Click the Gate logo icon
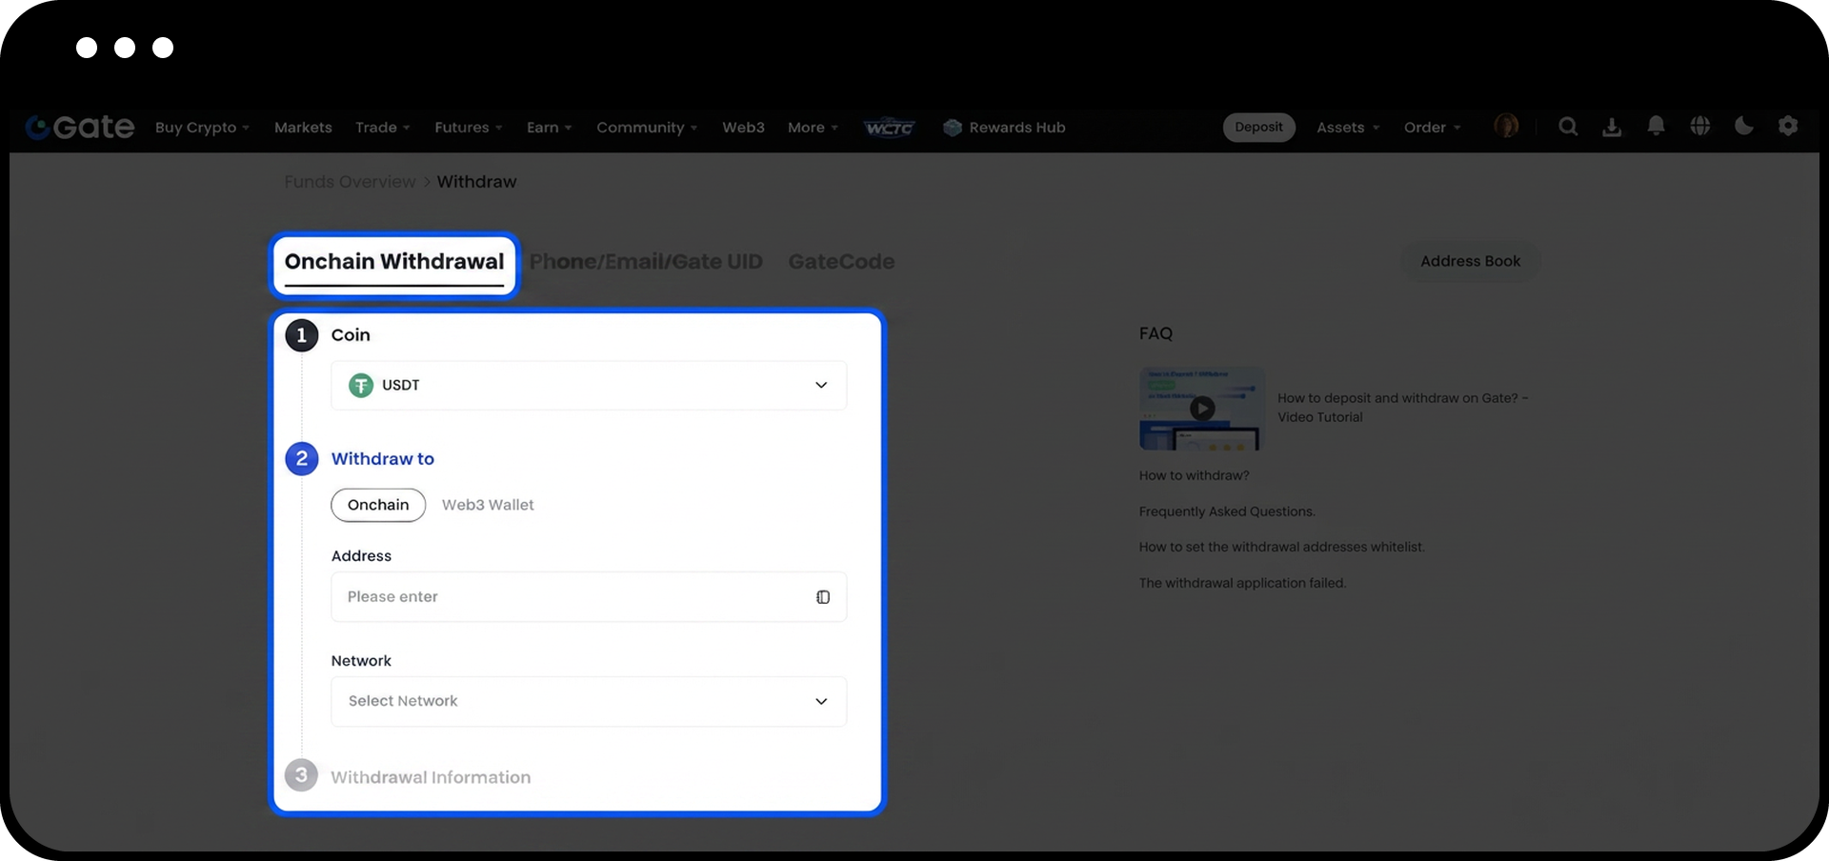Viewport: 1829px width, 861px height. click(x=38, y=127)
